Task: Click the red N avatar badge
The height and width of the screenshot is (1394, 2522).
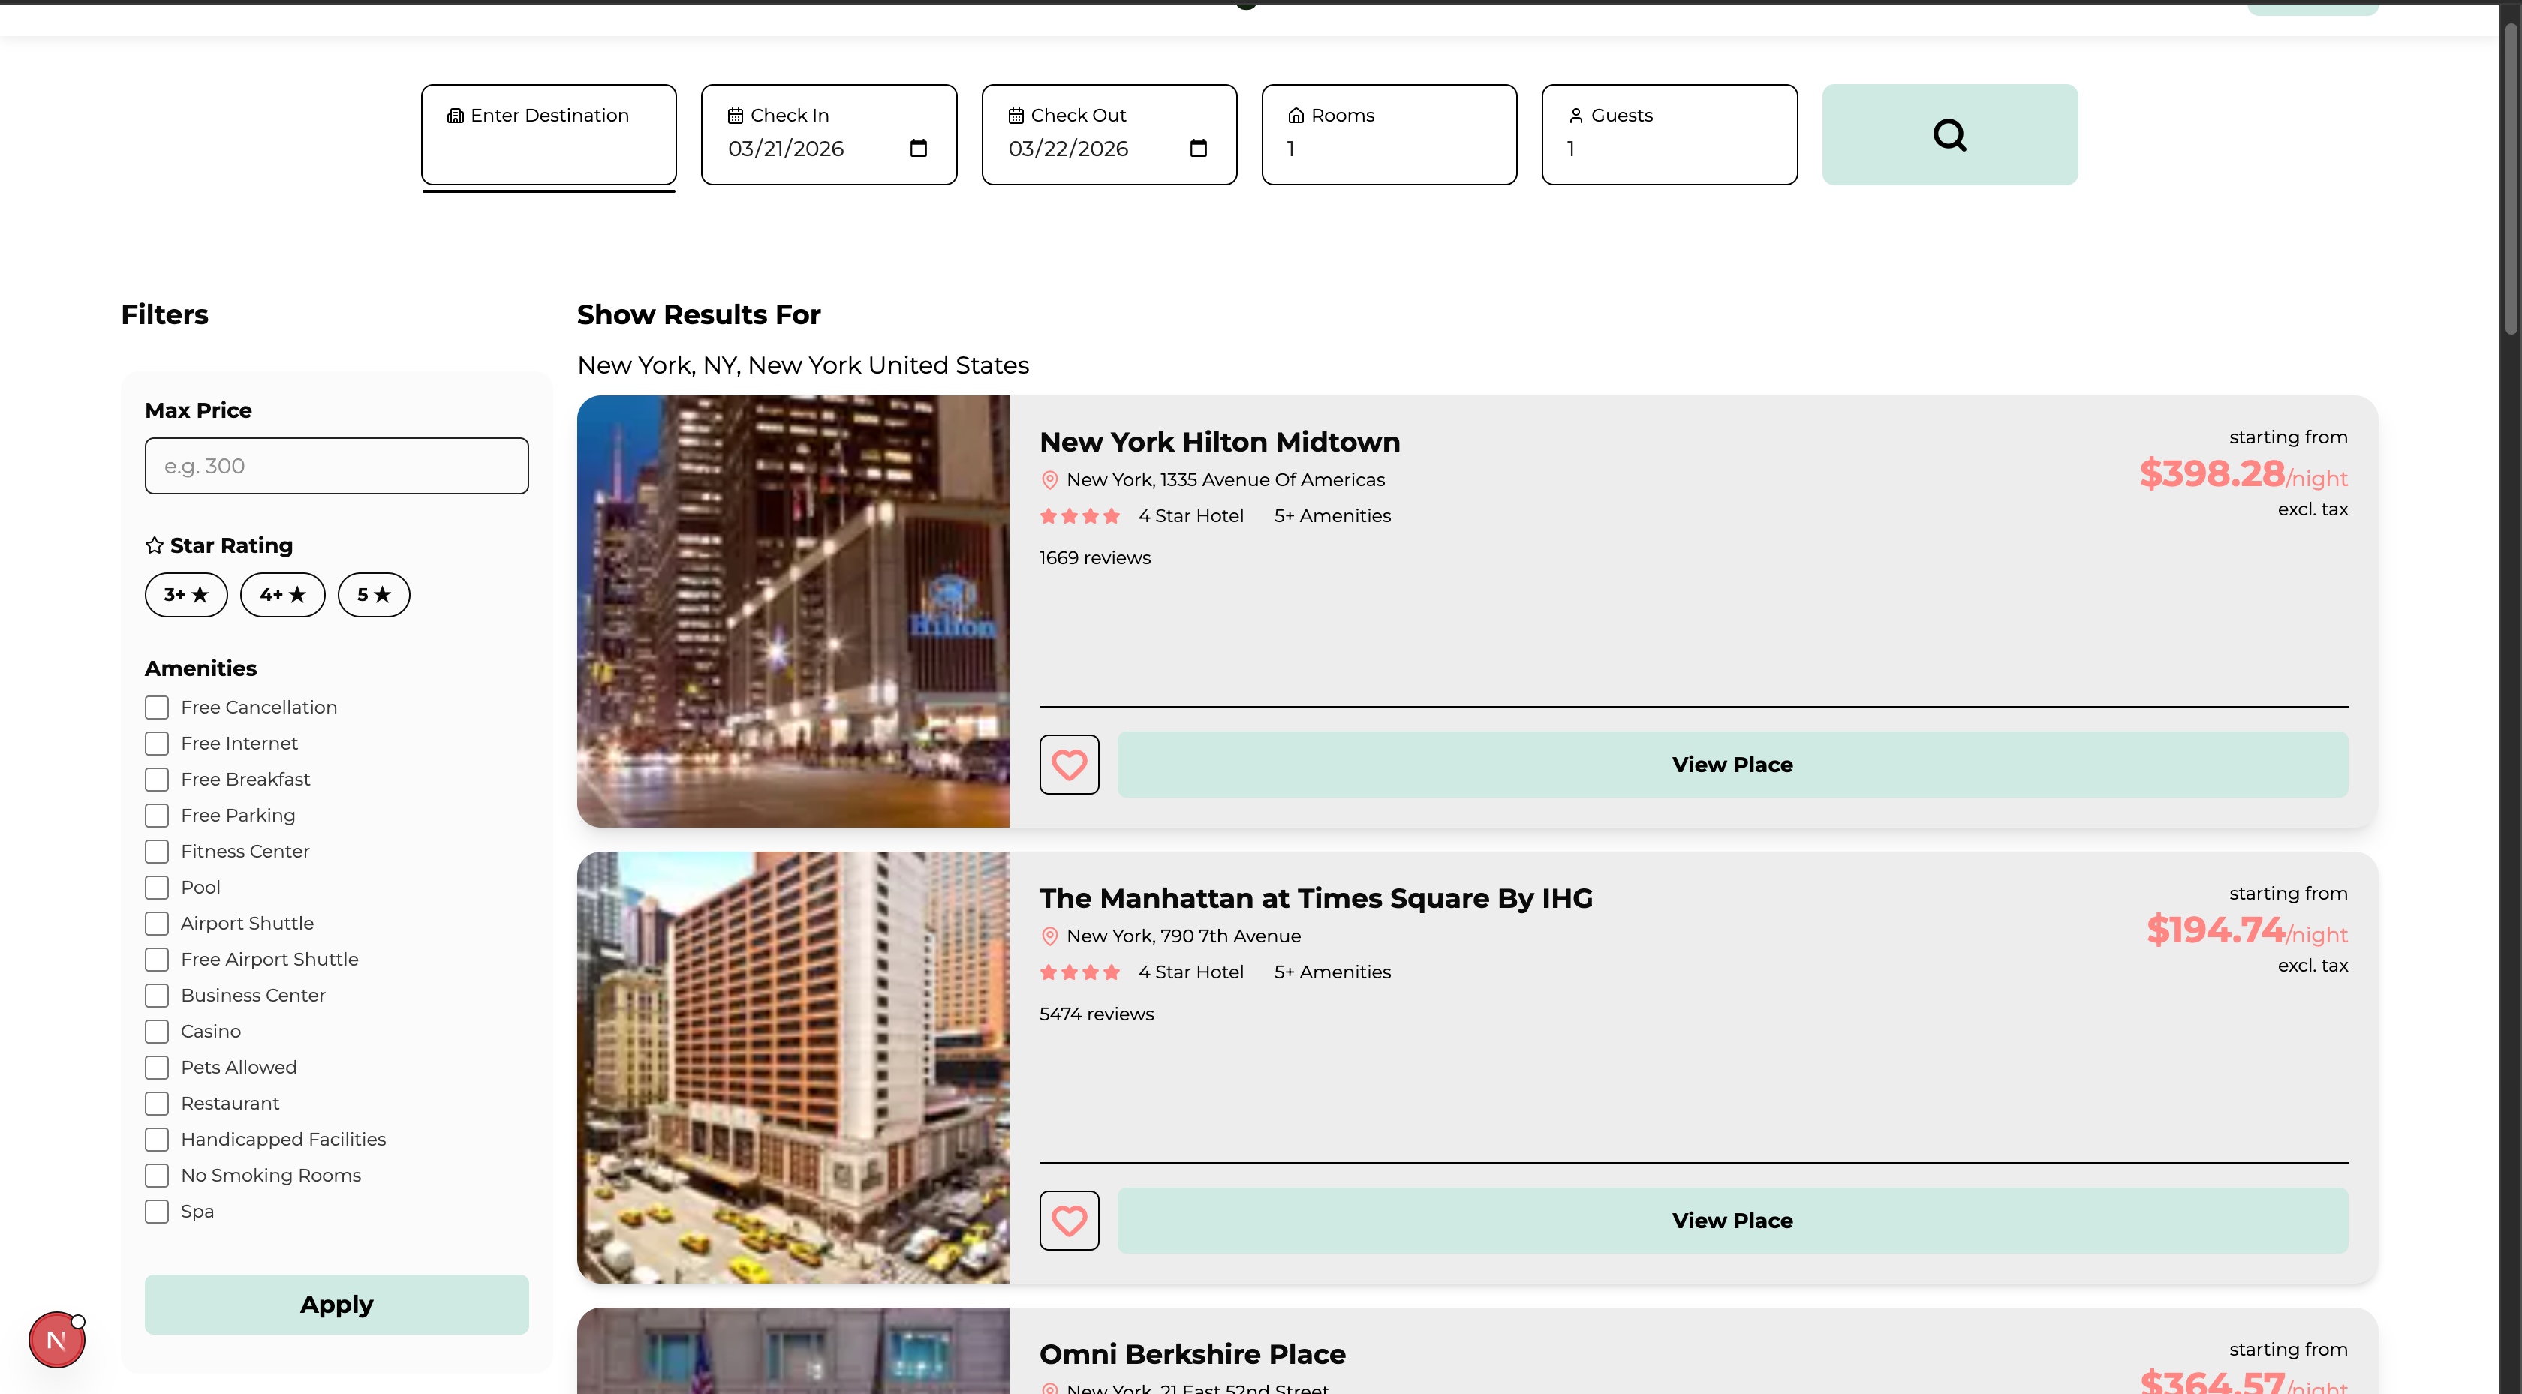Action: click(57, 1340)
